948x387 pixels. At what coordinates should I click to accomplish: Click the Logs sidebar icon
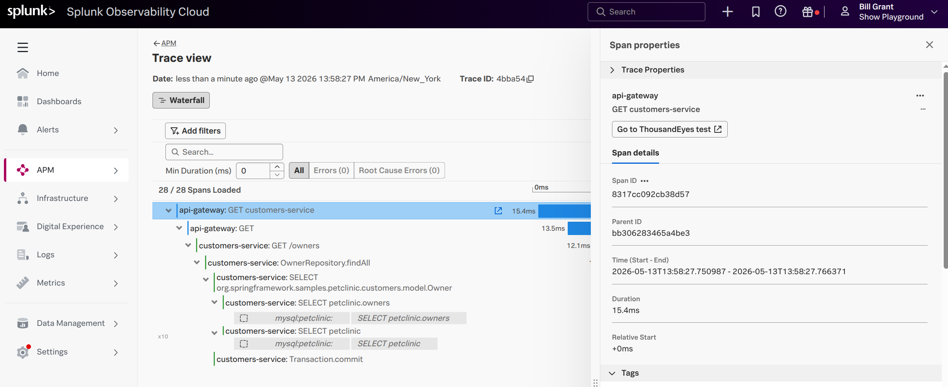pyautogui.click(x=23, y=255)
